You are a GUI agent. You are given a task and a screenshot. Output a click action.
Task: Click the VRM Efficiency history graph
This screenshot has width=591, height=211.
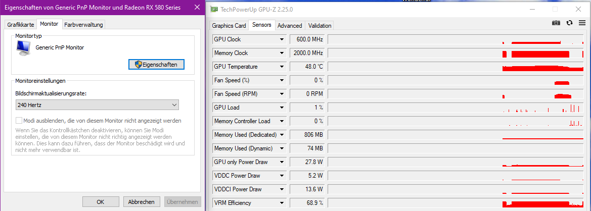(456, 203)
